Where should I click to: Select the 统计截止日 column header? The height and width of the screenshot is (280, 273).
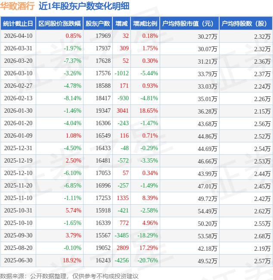click(x=18, y=24)
